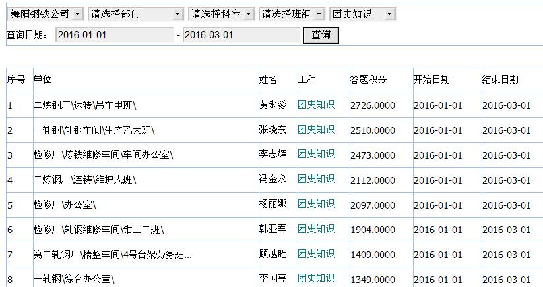Open 团史知识 link in 黄永淼's row
543x287 pixels.
point(316,104)
